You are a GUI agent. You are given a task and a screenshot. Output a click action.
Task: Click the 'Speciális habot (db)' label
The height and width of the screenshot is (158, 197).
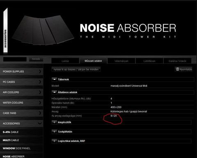click(x=63, y=103)
